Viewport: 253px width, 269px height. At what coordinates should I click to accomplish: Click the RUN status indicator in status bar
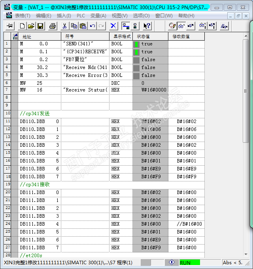[189, 263]
